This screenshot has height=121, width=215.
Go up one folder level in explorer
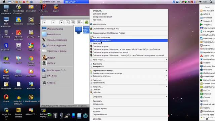(x=61, y=22)
